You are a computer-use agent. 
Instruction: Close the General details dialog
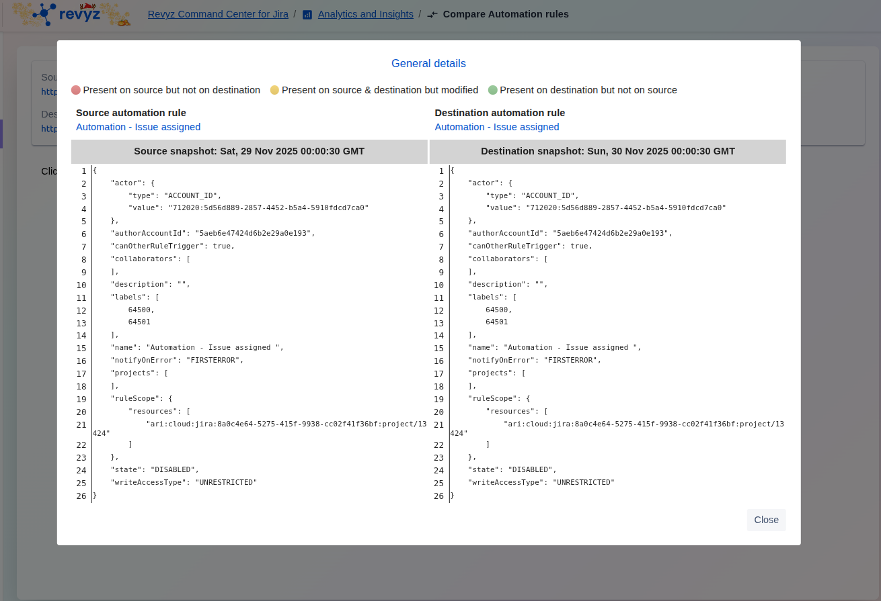(x=766, y=520)
